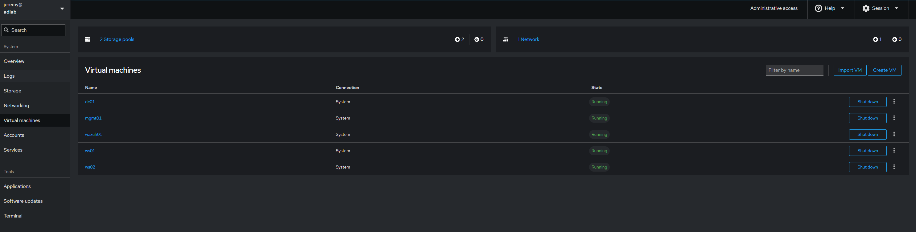Open kebab menu for ws01
This screenshot has height=232, width=916.
[894, 151]
